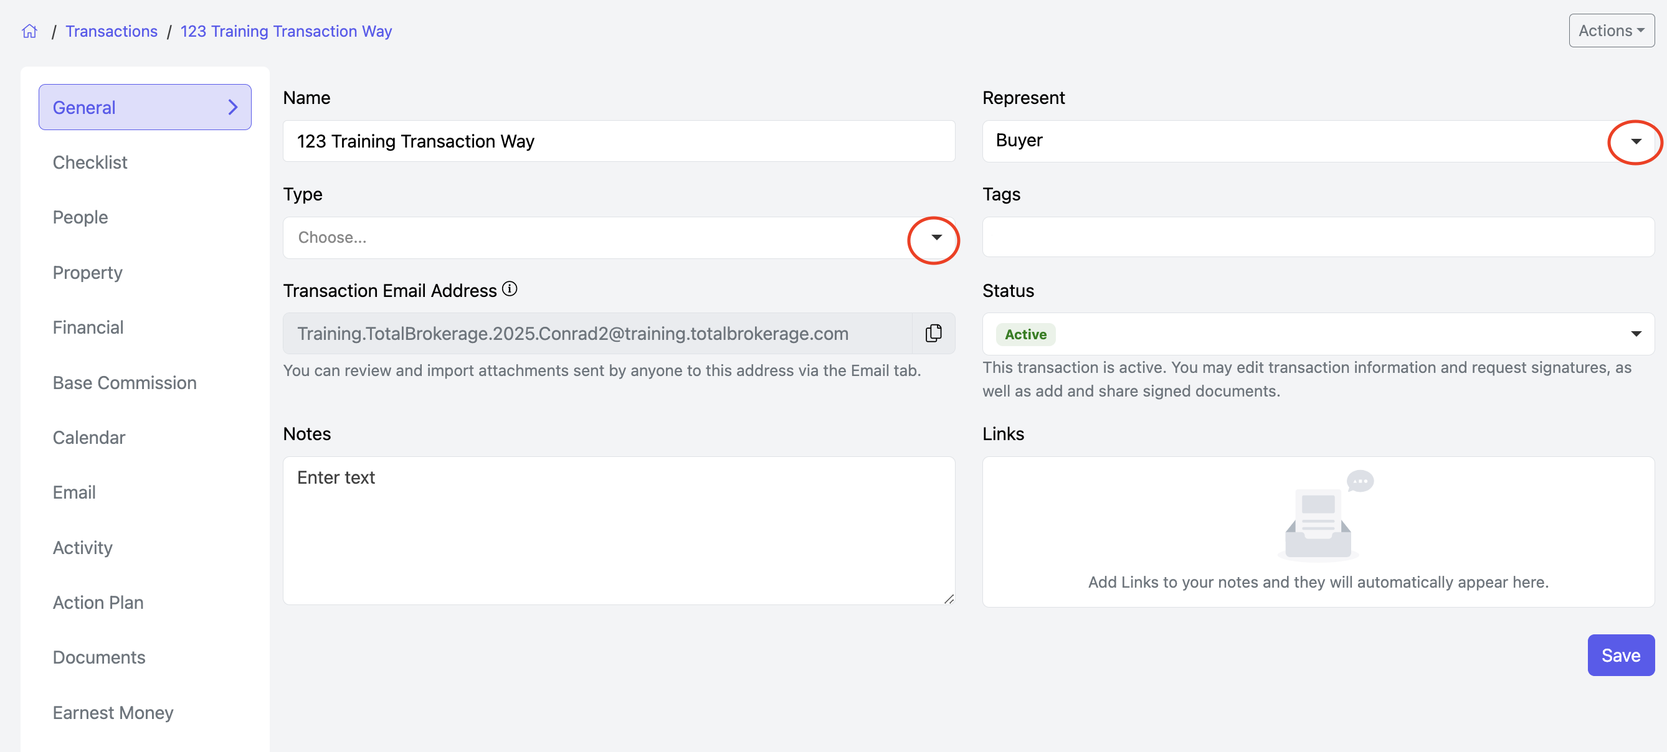The image size is (1667, 752).
Task: Open the Represent dropdown showing Buyer
Action: coord(1635,141)
